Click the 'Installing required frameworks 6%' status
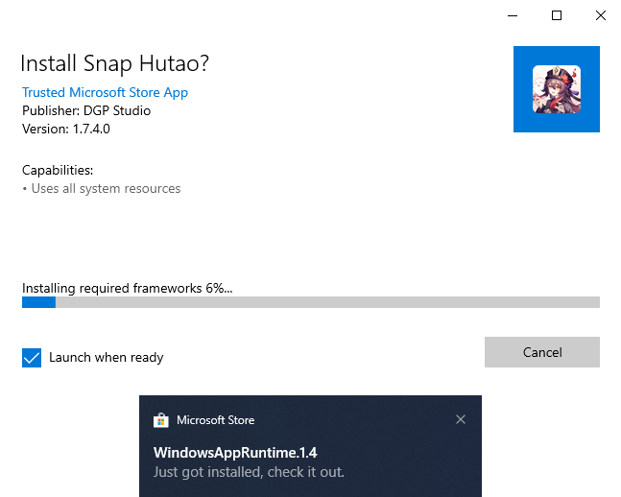 click(127, 288)
